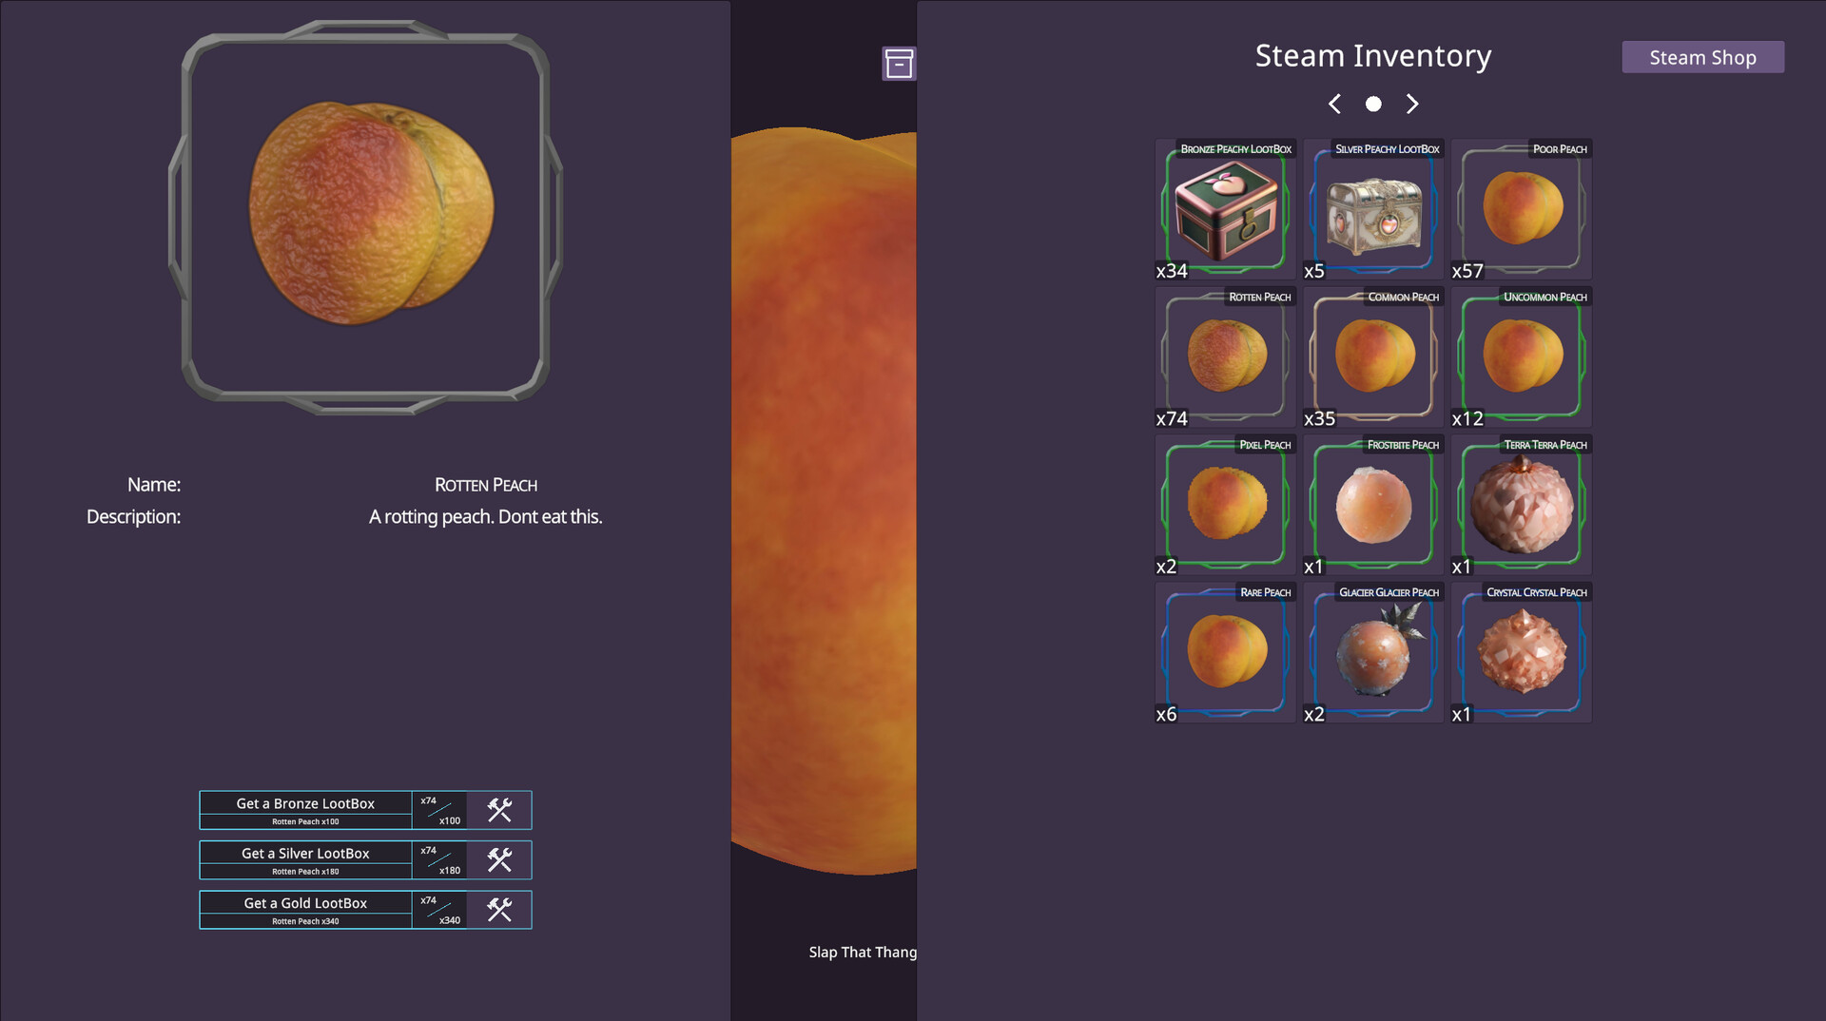Image resolution: width=1826 pixels, height=1021 pixels.
Task: Select the crafting tools icon beside Gold LootBox
Action: 497,909
